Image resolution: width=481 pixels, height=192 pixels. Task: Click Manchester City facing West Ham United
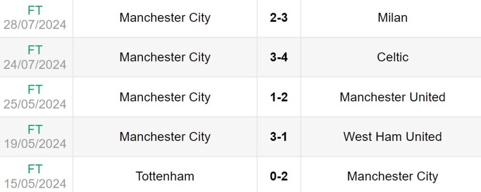[x=165, y=137]
